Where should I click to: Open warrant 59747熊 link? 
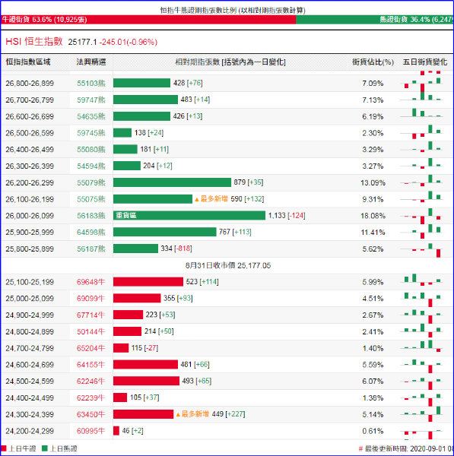click(x=91, y=100)
